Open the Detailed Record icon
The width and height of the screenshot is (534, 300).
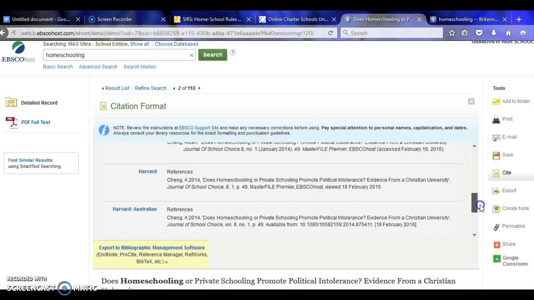11,102
